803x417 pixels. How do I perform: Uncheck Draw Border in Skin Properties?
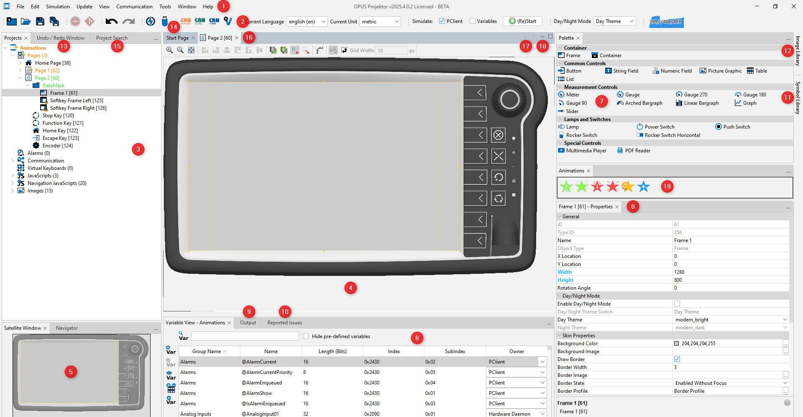click(x=677, y=359)
